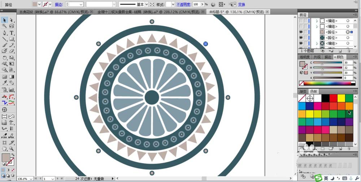
Task: Select the Lasso tool
Action: tap(12, 26)
